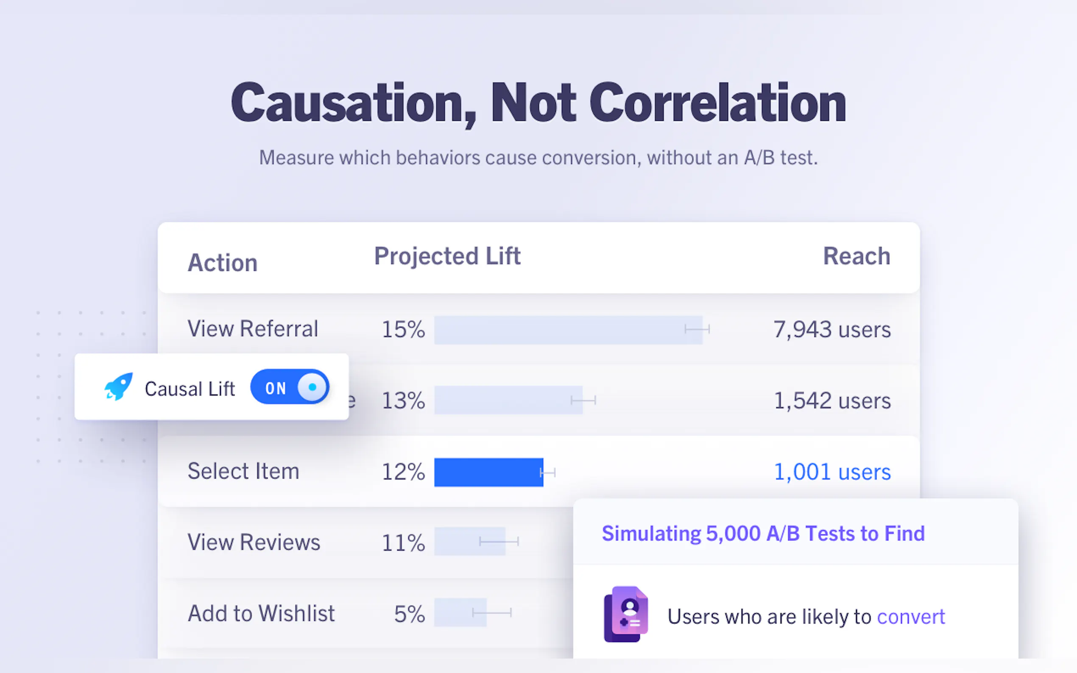Click the 11% View Reviews lift bar
This screenshot has height=673, width=1077.
click(470, 542)
